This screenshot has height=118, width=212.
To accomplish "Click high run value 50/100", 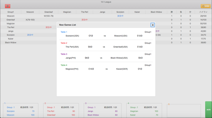I will [203, 23].
